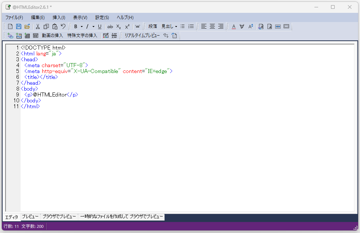Open the 表示(V) menu
The height and width of the screenshot is (233, 360).
click(x=80, y=18)
